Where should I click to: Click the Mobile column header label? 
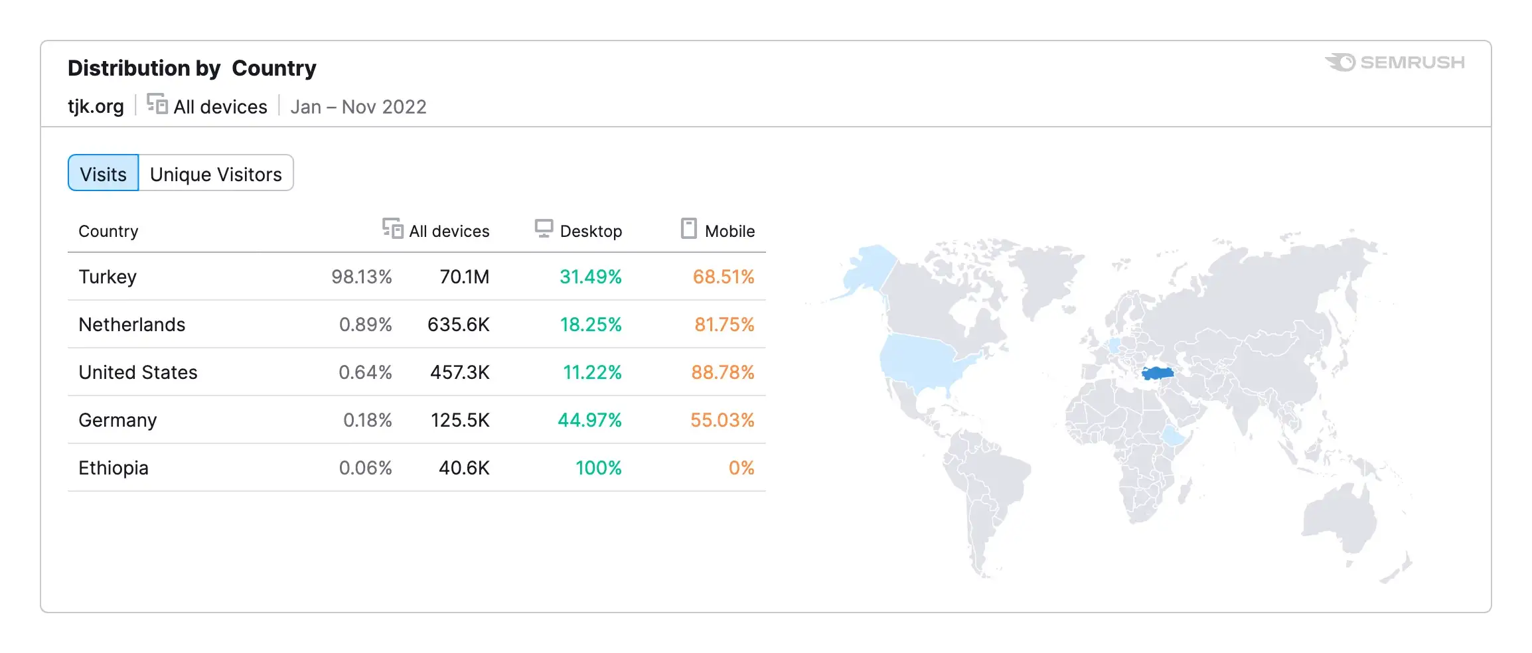pos(730,231)
